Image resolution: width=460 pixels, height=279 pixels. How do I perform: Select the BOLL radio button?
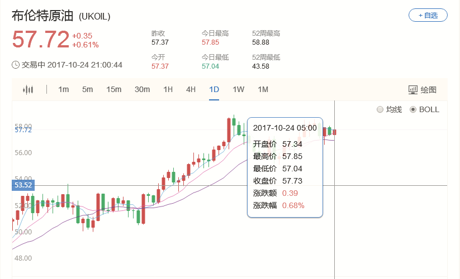tap(412, 109)
